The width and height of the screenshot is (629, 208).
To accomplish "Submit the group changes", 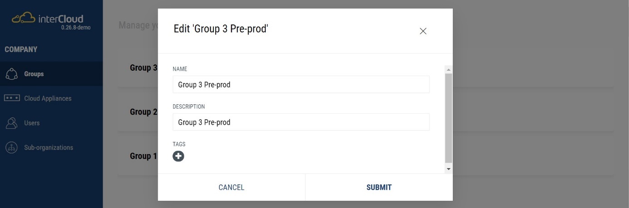I will [x=379, y=187].
